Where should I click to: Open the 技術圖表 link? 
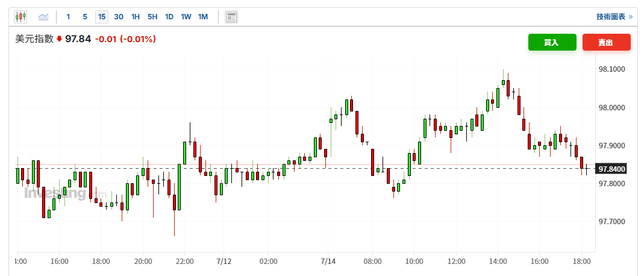pyautogui.click(x=614, y=17)
